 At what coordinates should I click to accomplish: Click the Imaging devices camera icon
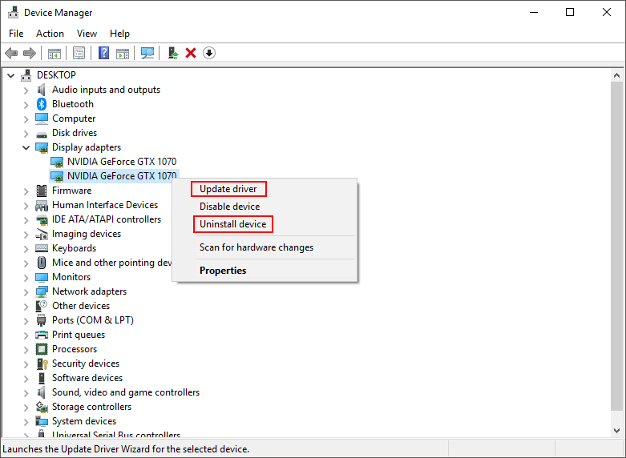click(42, 234)
